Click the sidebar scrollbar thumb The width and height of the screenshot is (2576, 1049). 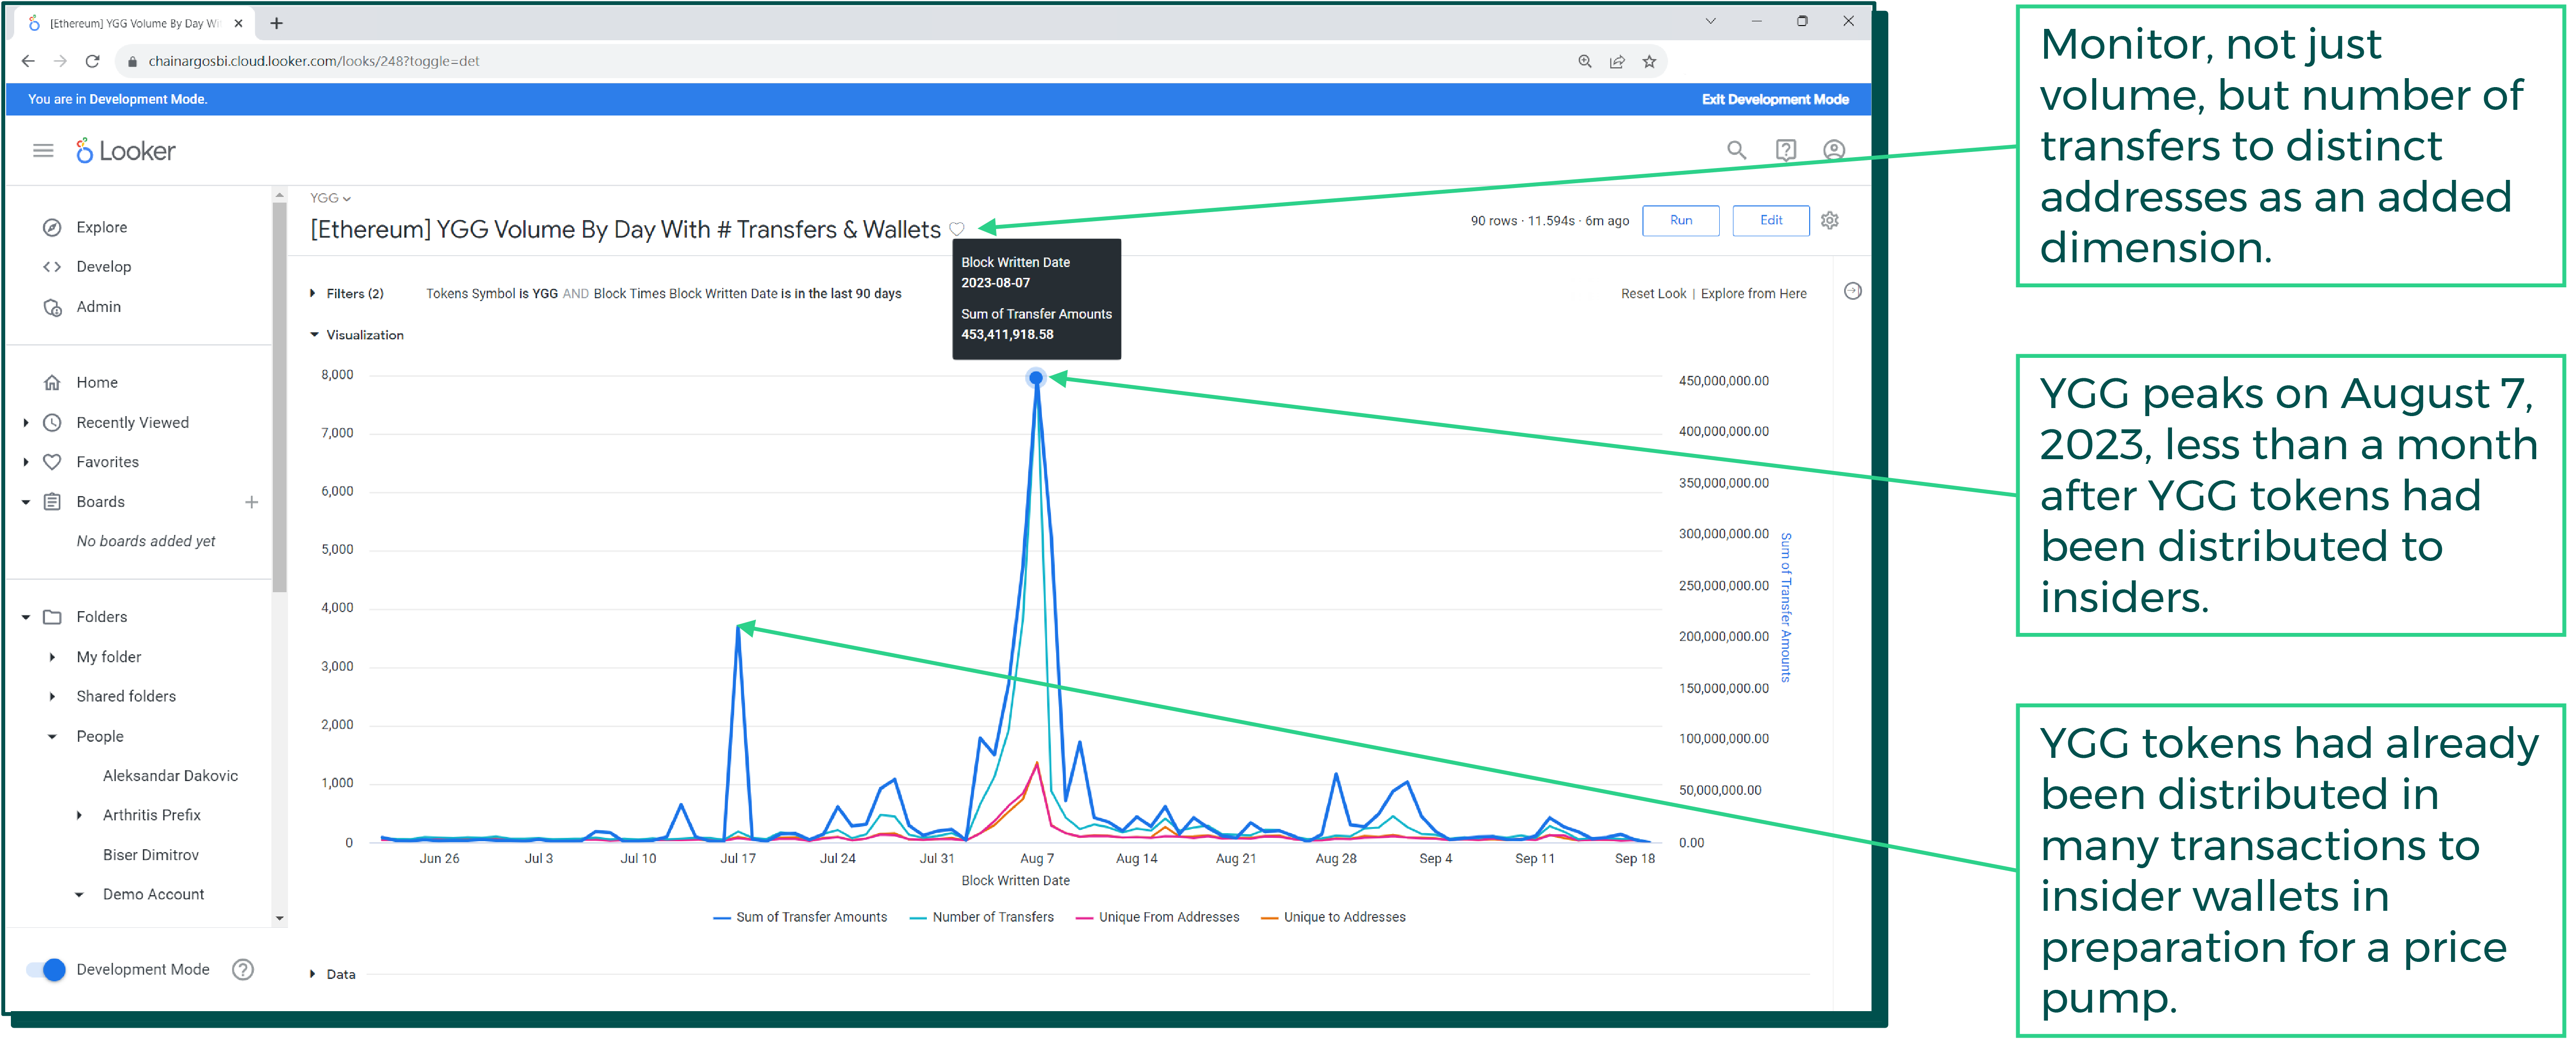tap(280, 398)
